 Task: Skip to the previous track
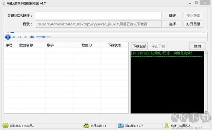(x=20, y=37)
